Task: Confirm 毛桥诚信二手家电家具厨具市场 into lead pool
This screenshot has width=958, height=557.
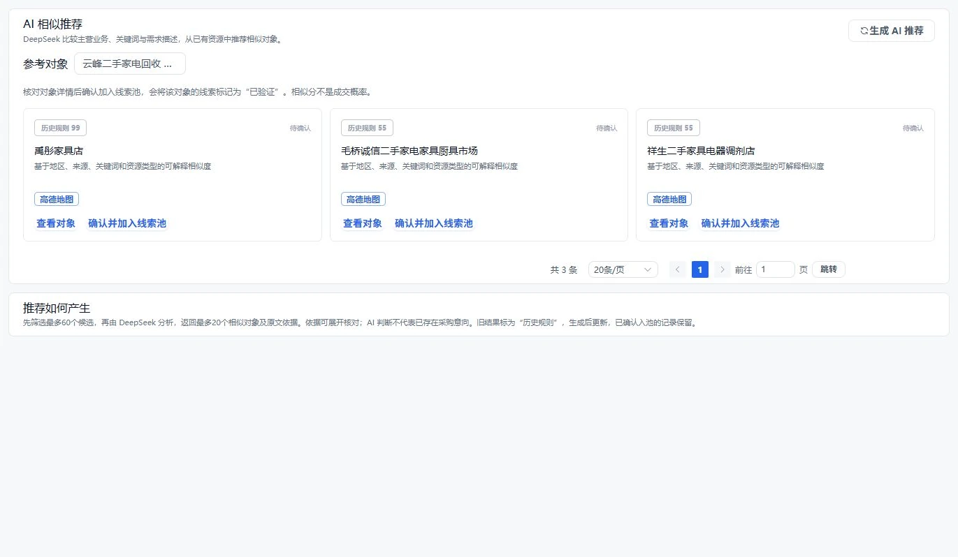Action: [x=434, y=223]
